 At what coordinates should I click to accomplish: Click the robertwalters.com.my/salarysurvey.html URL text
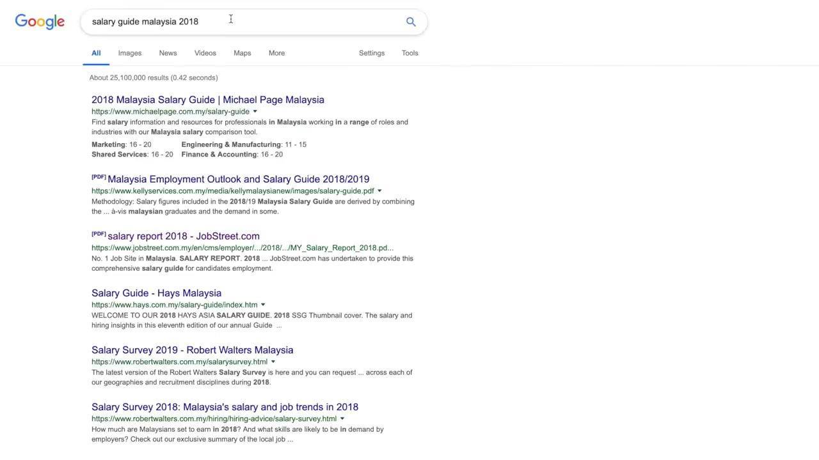point(180,362)
